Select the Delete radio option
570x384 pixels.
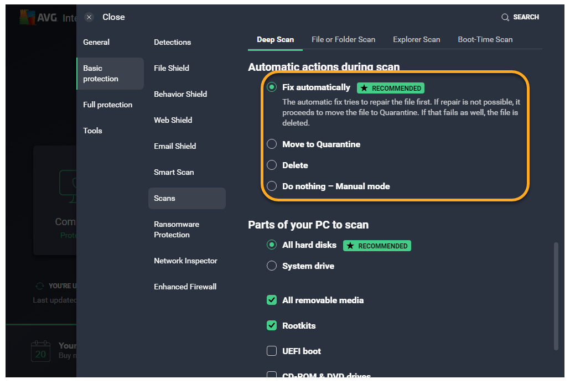pyautogui.click(x=272, y=165)
